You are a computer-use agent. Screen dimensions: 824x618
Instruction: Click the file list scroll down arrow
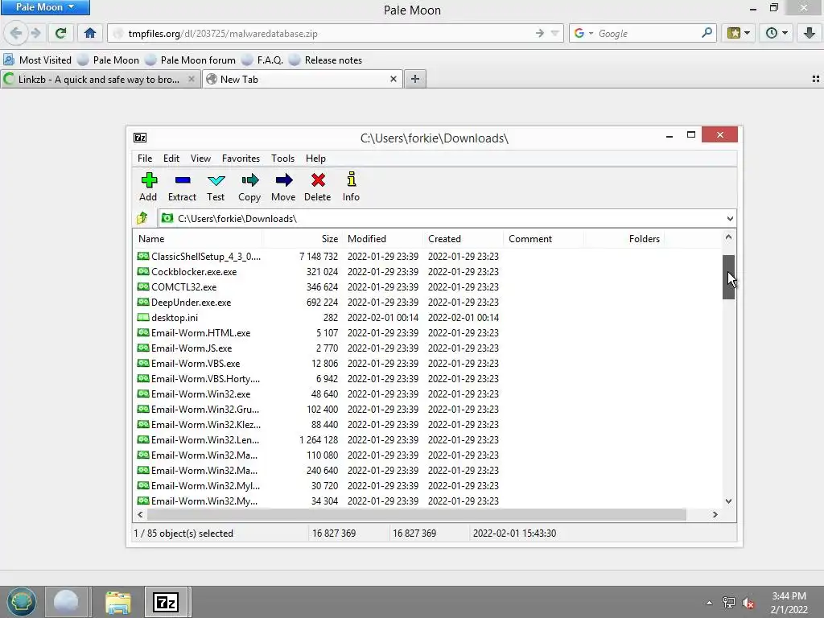(x=728, y=501)
